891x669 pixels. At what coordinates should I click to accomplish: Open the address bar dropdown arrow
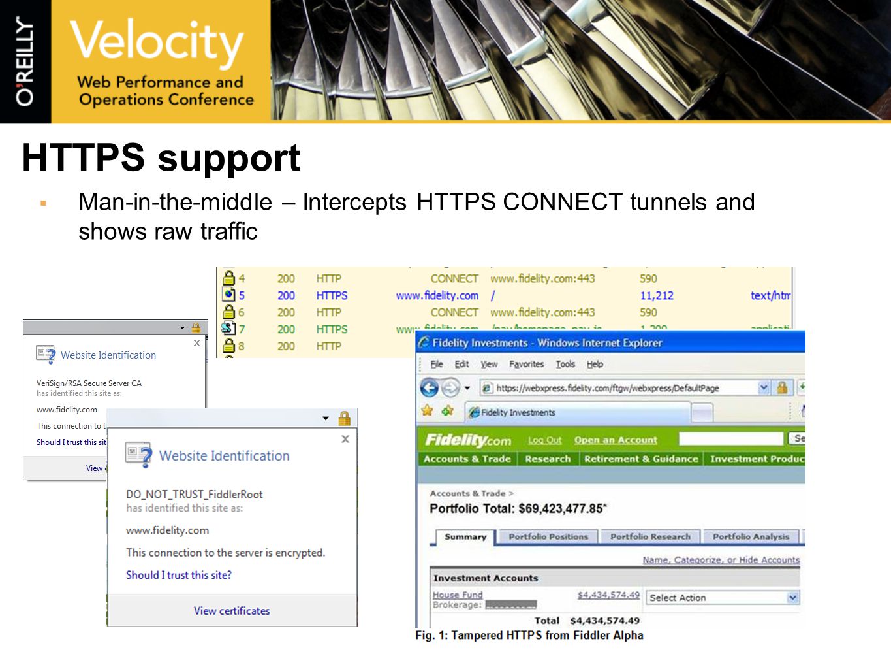coord(764,388)
